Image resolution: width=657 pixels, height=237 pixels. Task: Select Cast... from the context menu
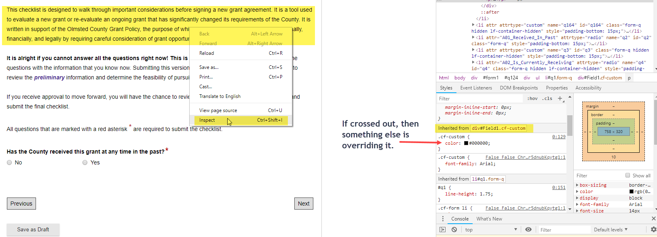tap(241, 87)
